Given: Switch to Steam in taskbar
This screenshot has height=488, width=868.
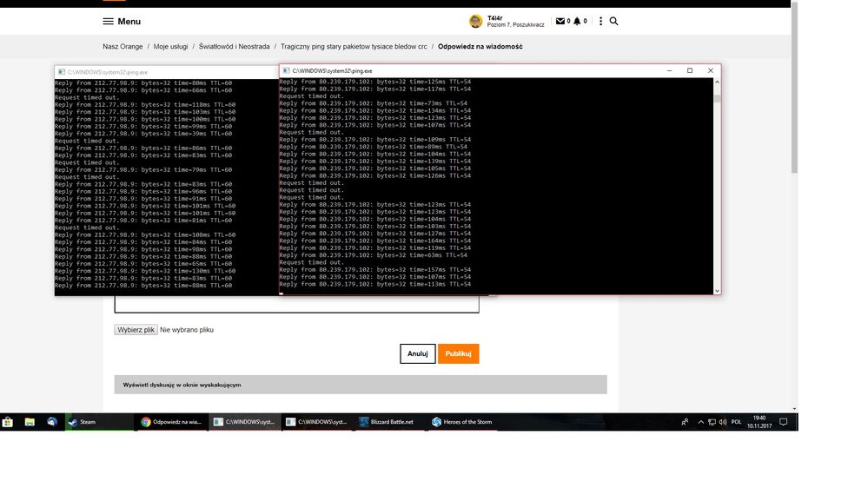Looking at the screenshot, I should click(87, 422).
